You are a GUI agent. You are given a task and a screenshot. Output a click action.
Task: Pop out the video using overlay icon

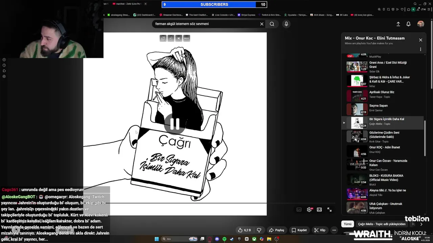(x=163, y=38)
